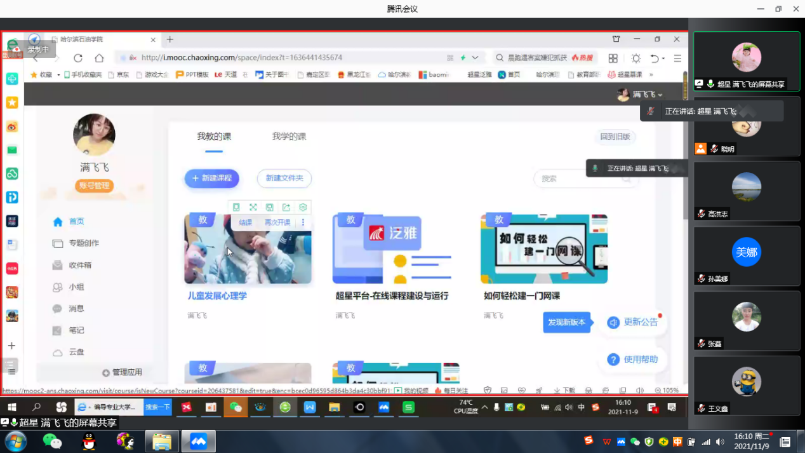Select the 我教的课 tab

[214, 137]
